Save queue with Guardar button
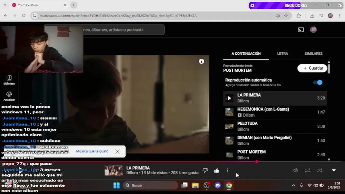345x194 pixels. pyautogui.click(x=312, y=68)
